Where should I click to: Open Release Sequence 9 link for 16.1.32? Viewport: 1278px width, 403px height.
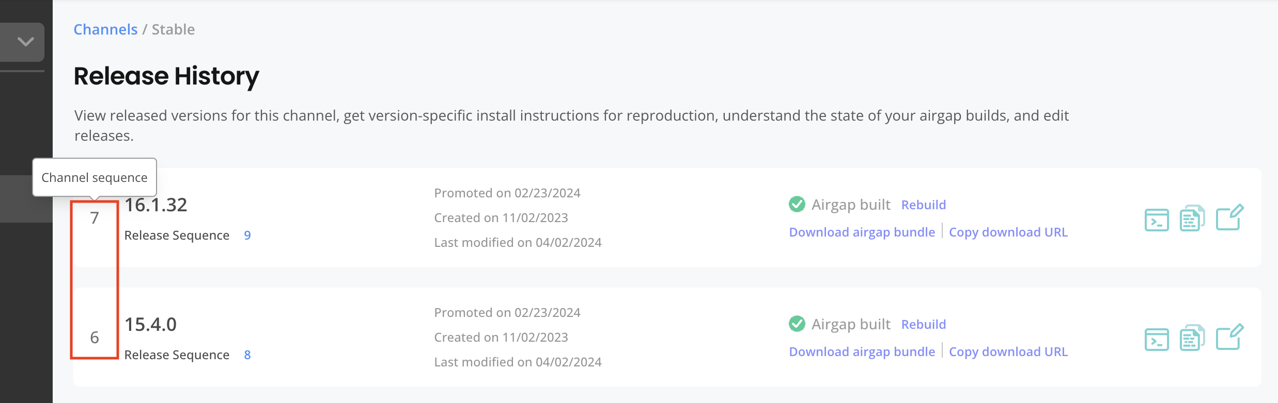click(x=247, y=235)
